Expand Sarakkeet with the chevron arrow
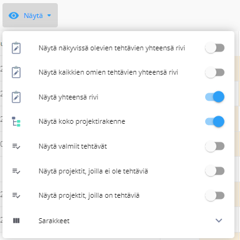 coord(219,221)
